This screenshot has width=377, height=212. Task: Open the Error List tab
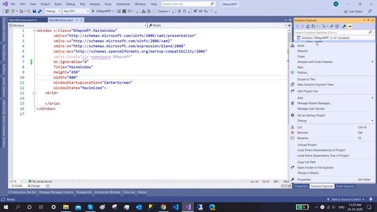tap(129, 192)
